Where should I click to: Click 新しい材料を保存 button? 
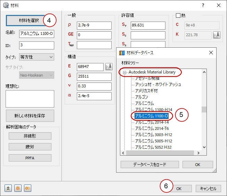click(30, 116)
